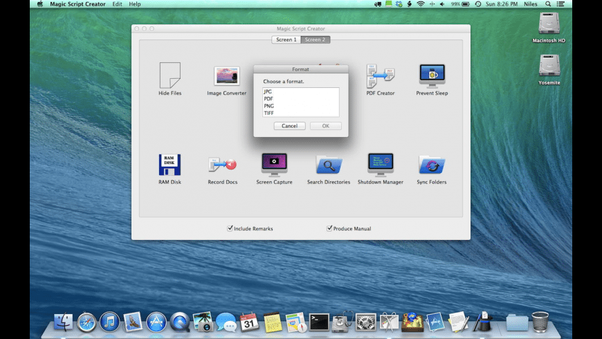Select the PDF Creator icon
The width and height of the screenshot is (602, 339).
coord(380,75)
